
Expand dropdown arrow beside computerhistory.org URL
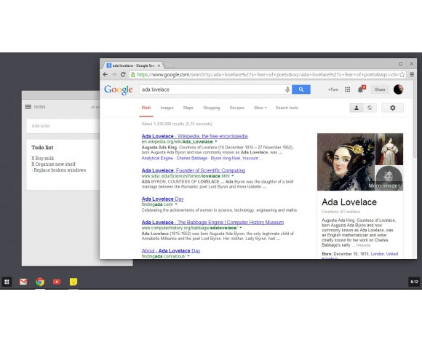point(241,228)
